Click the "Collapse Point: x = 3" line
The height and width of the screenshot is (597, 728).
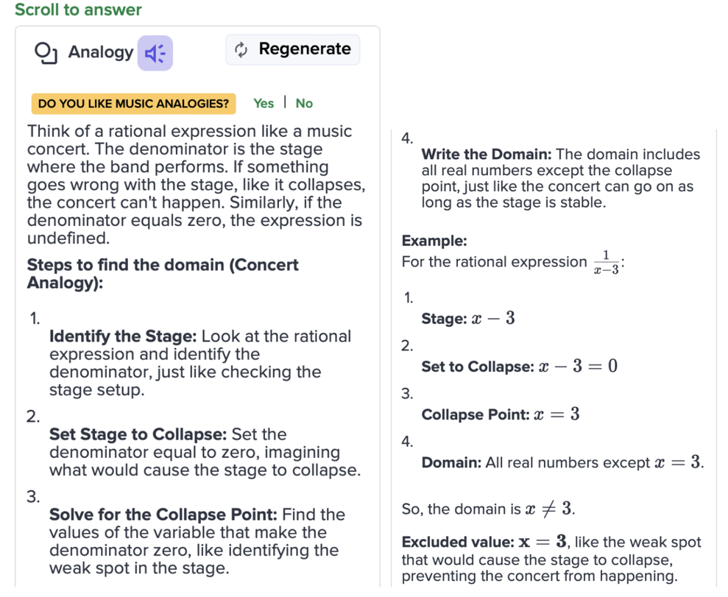click(500, 414)
